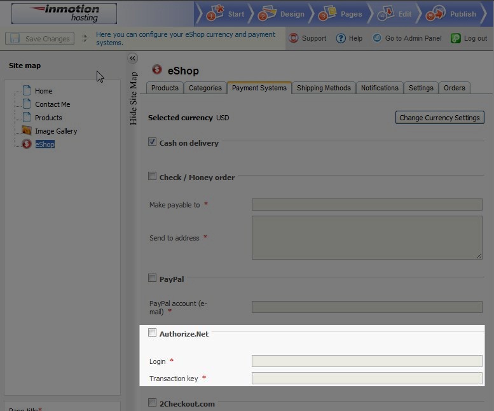
Task: Enable the PayPal payment checkbox
Action: click(x=153, y=278)
